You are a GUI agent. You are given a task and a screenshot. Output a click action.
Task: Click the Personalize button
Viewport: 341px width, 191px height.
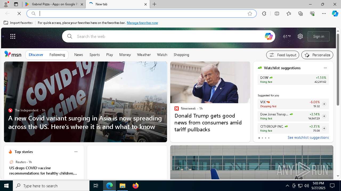coord(317,55)
